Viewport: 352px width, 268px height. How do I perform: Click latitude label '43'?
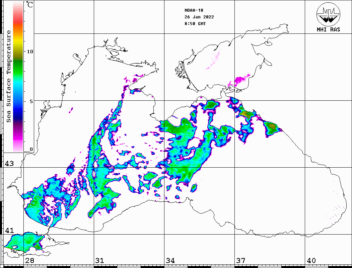click(9, 164)
